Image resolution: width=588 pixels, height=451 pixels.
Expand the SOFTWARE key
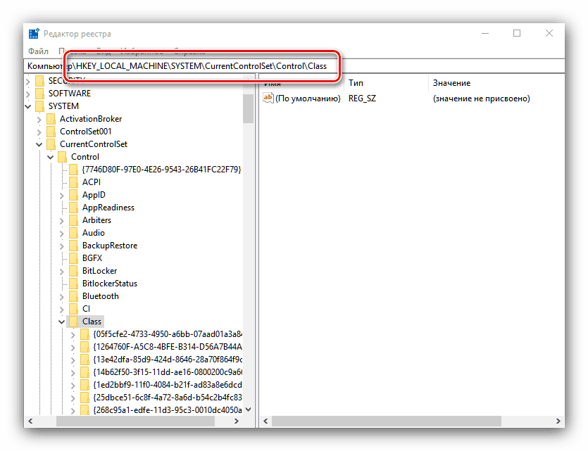[x=28, y=94]
